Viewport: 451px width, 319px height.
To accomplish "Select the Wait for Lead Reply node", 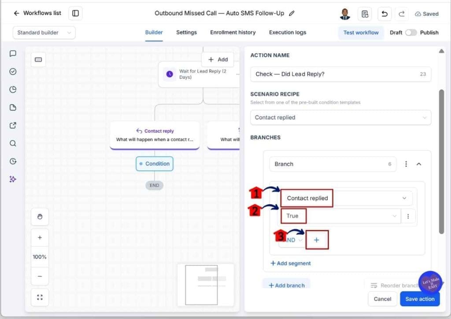I will click(200, 74).
